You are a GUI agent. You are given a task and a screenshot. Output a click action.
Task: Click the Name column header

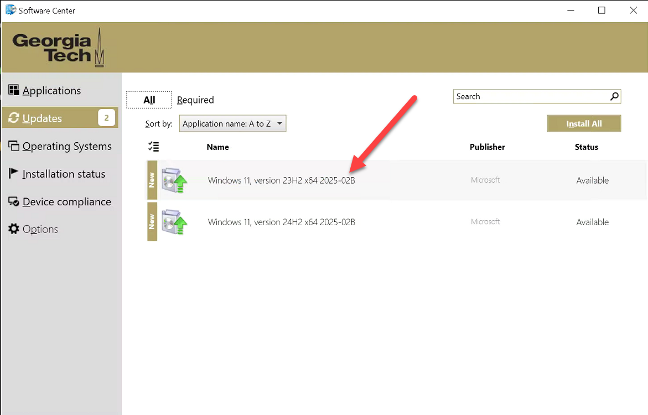tap(218, 147)
